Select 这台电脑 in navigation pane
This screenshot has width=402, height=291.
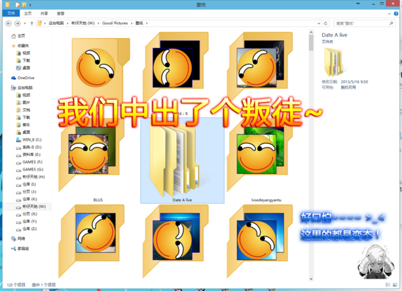point(21,88)
